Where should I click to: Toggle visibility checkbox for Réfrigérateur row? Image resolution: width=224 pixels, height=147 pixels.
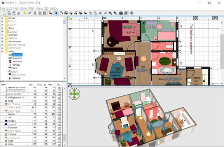click(59, 97)
